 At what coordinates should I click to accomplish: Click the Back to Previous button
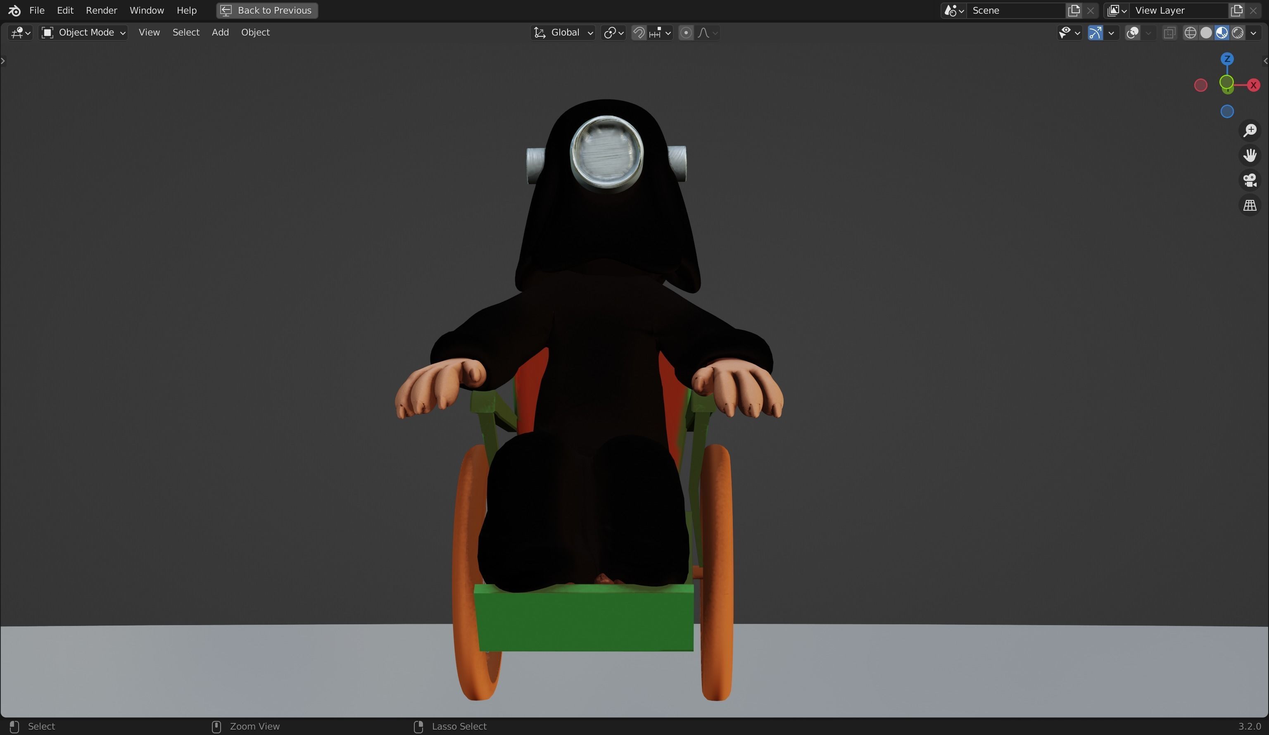[x=266, y=10]
